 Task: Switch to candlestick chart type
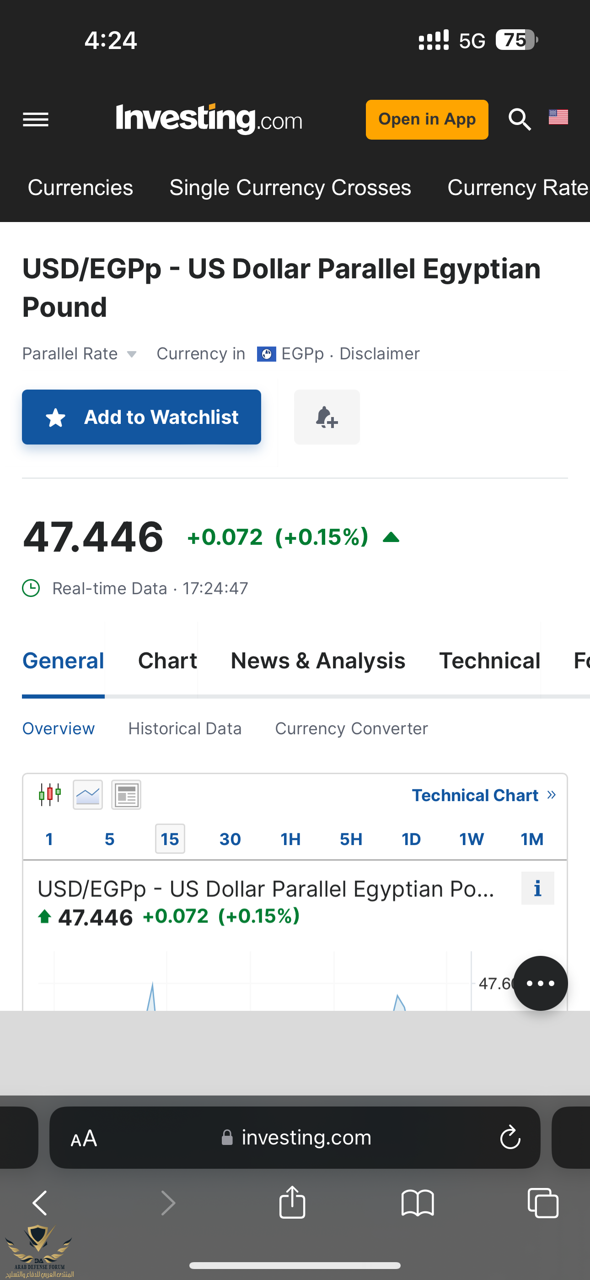(50, 795)
